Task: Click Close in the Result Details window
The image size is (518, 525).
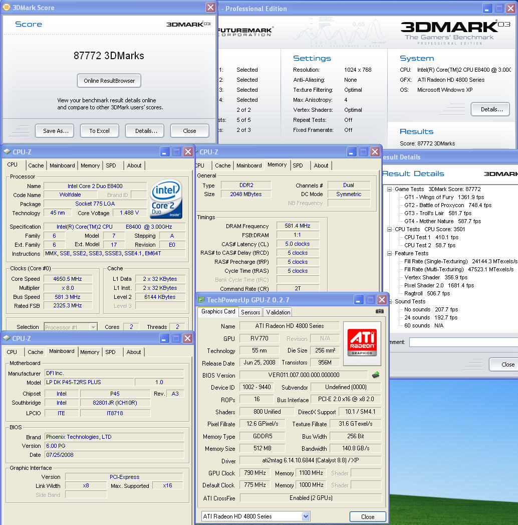Action: [x=503, y=364]
